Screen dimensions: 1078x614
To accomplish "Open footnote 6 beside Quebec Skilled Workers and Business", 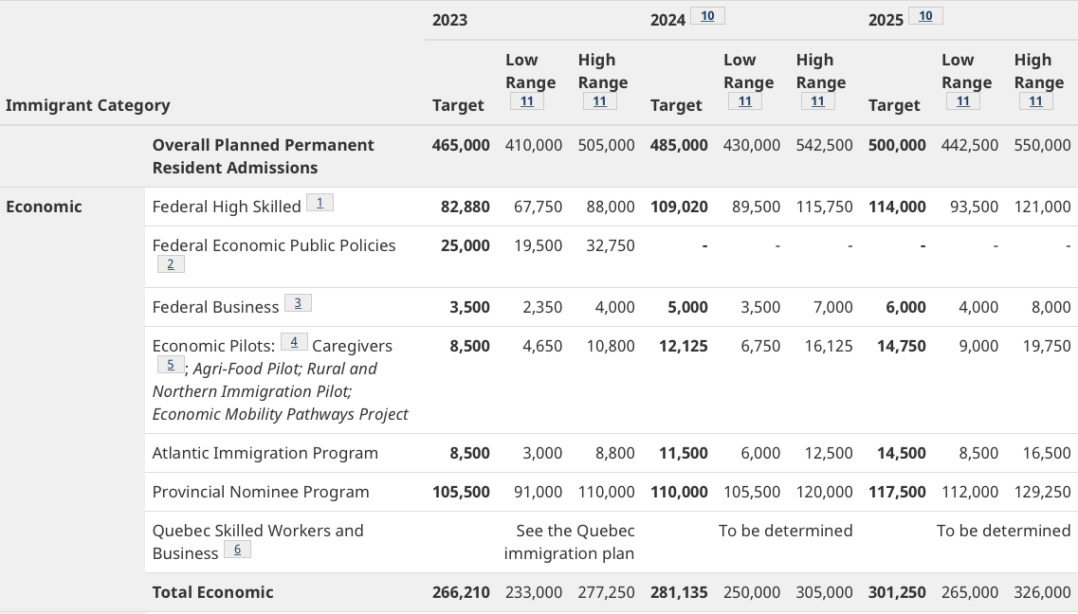I will 237,550.
